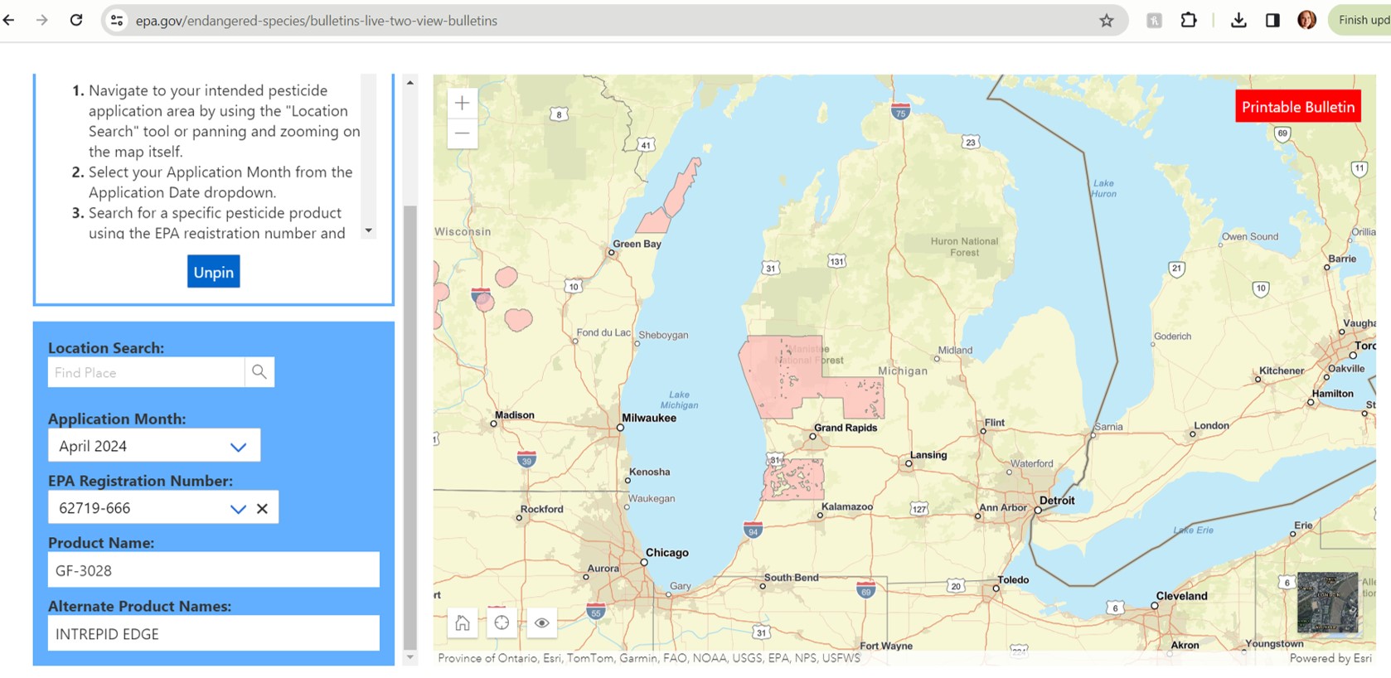
Task: Expand the Application Month dropdown
Action: [238, 447]
